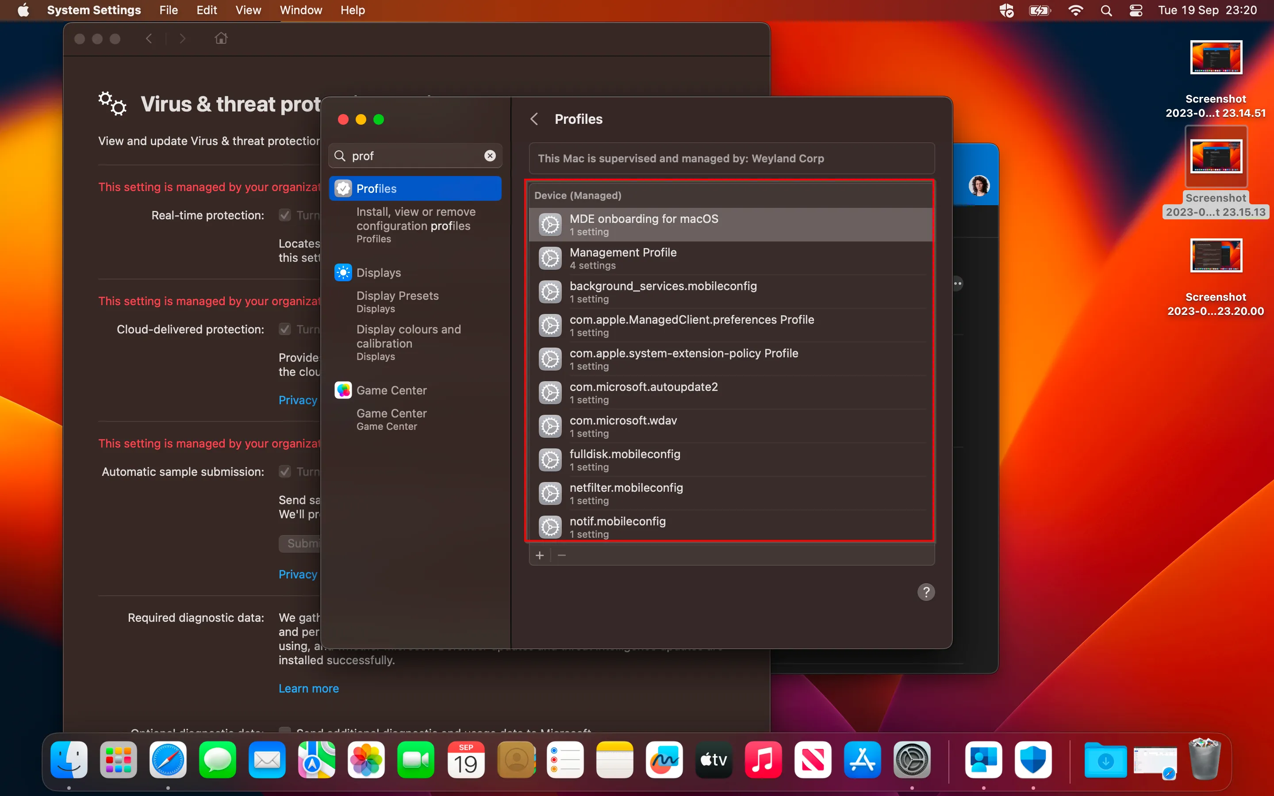Open Music from the Dock
Screen dimensions: 1274x796
[764, 760]
